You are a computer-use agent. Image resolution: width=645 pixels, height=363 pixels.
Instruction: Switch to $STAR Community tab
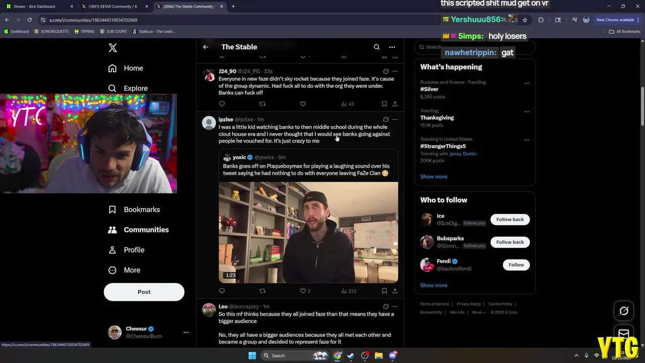click(x=114, y=7)
